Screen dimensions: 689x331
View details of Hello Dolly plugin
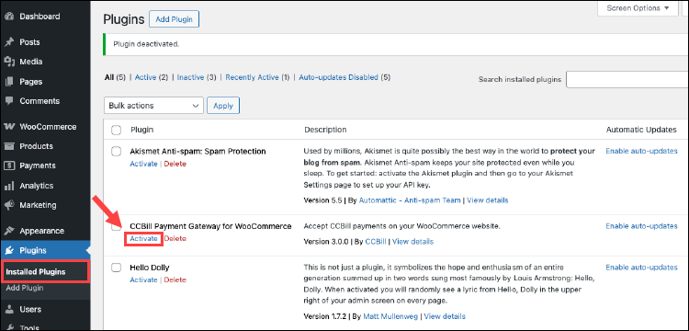[x=445, y=316]
